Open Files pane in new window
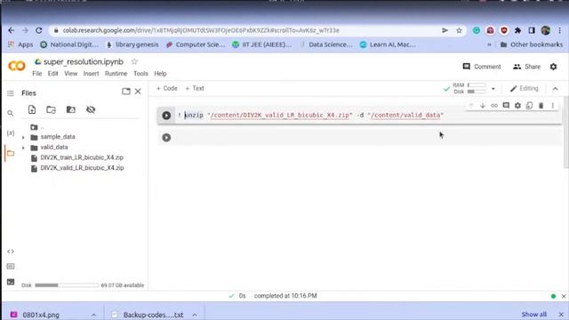This screenshot has width=569, height=320. (126, 92)
